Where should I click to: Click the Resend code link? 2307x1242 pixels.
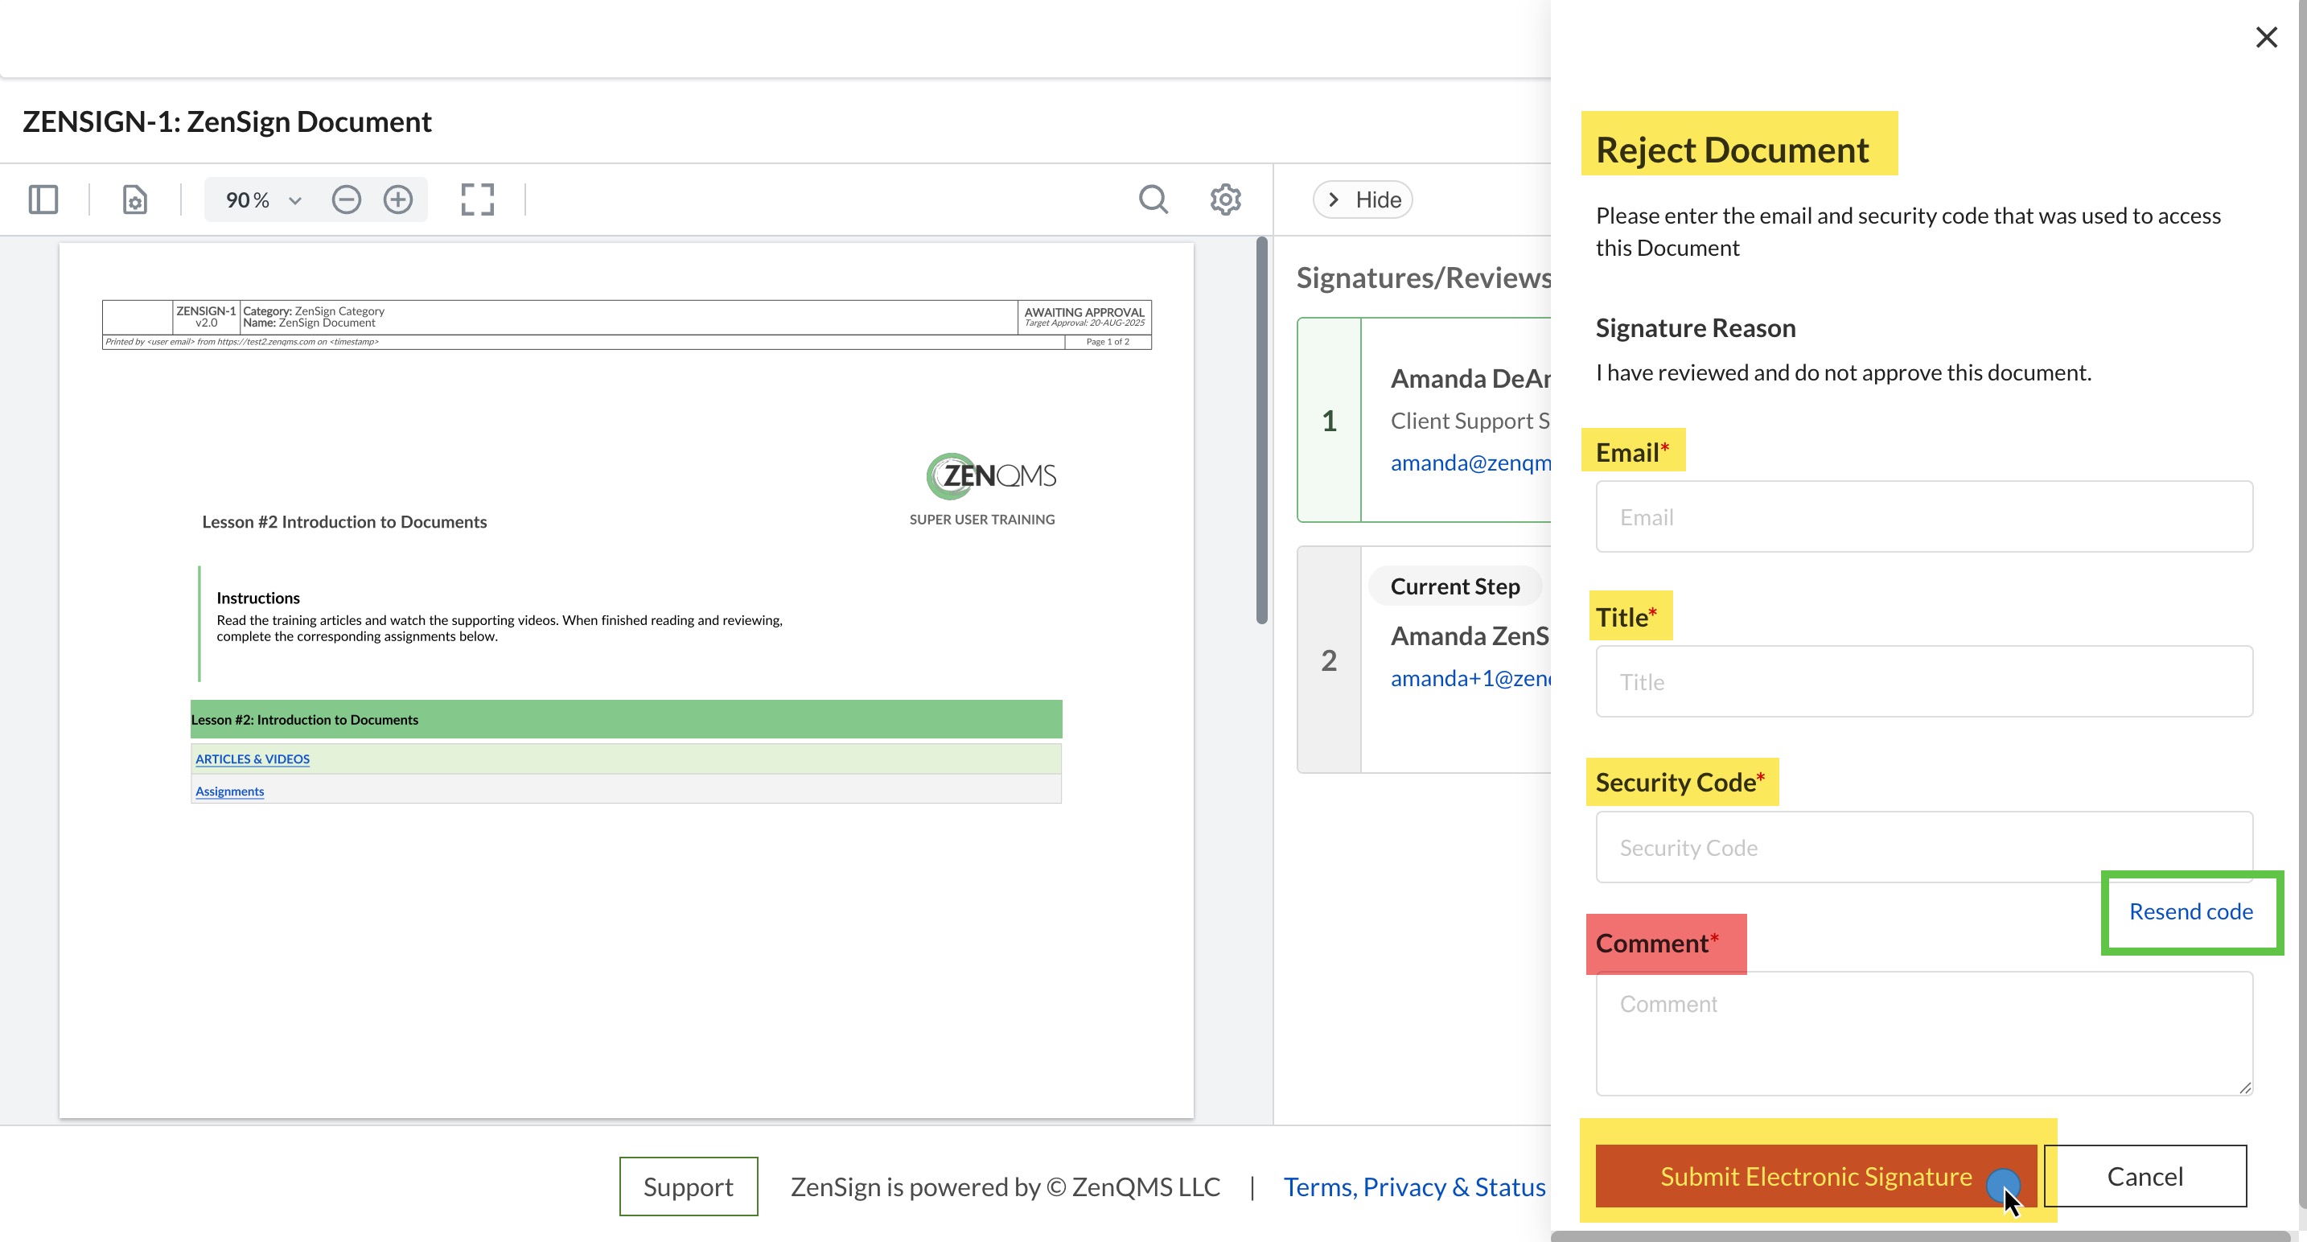click(2190, 911)
